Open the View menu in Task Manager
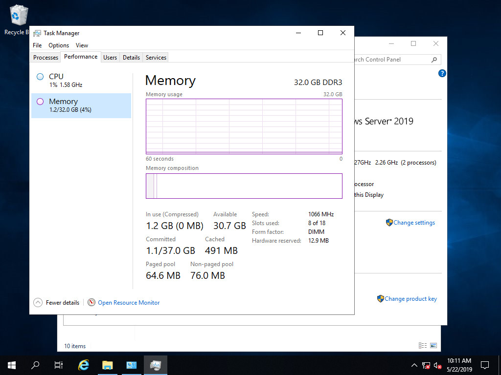The width and height of the screenshot is (501, 375). [x=82, y=45]
